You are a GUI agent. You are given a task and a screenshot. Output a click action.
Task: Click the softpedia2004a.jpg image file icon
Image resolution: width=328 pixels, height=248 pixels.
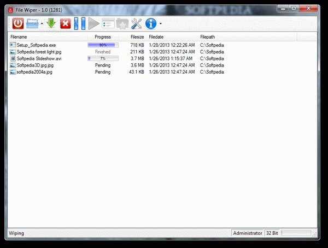[x=13, y=72]
